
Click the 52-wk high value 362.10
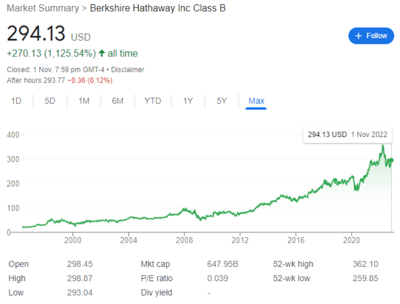click(x=365, y=264)
